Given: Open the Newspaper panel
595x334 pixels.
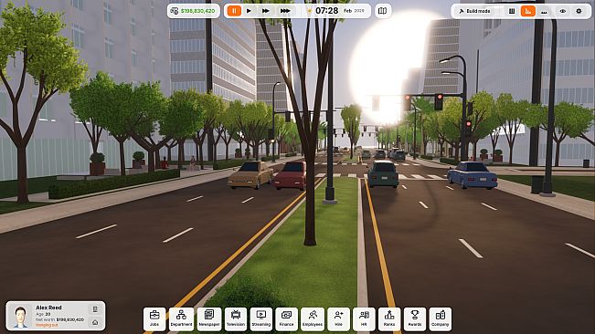Looking at the screenshot, I should (x=209, y=318).
